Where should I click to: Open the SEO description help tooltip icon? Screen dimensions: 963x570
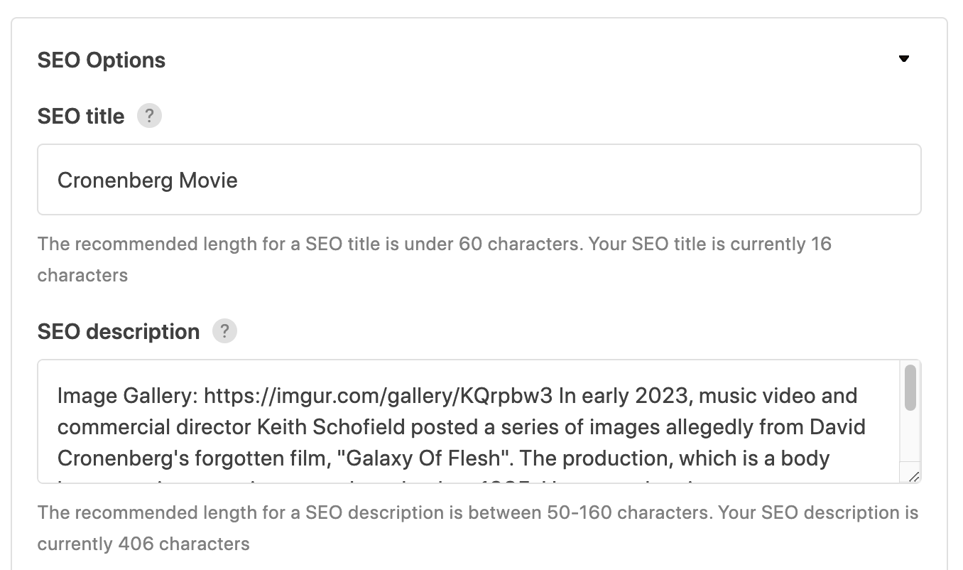tap(224, 331)
